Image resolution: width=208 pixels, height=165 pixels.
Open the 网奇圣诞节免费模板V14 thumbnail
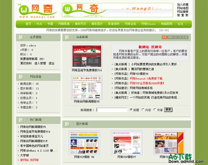pos(87,56)
